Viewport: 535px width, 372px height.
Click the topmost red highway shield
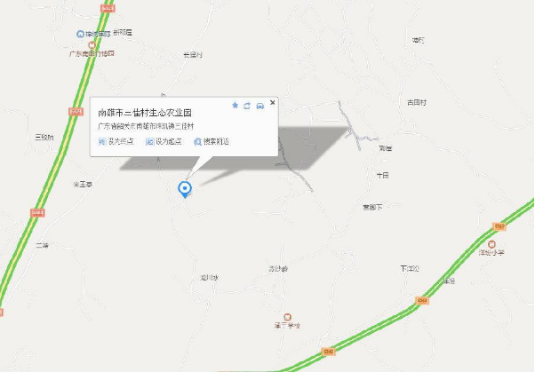108,8
